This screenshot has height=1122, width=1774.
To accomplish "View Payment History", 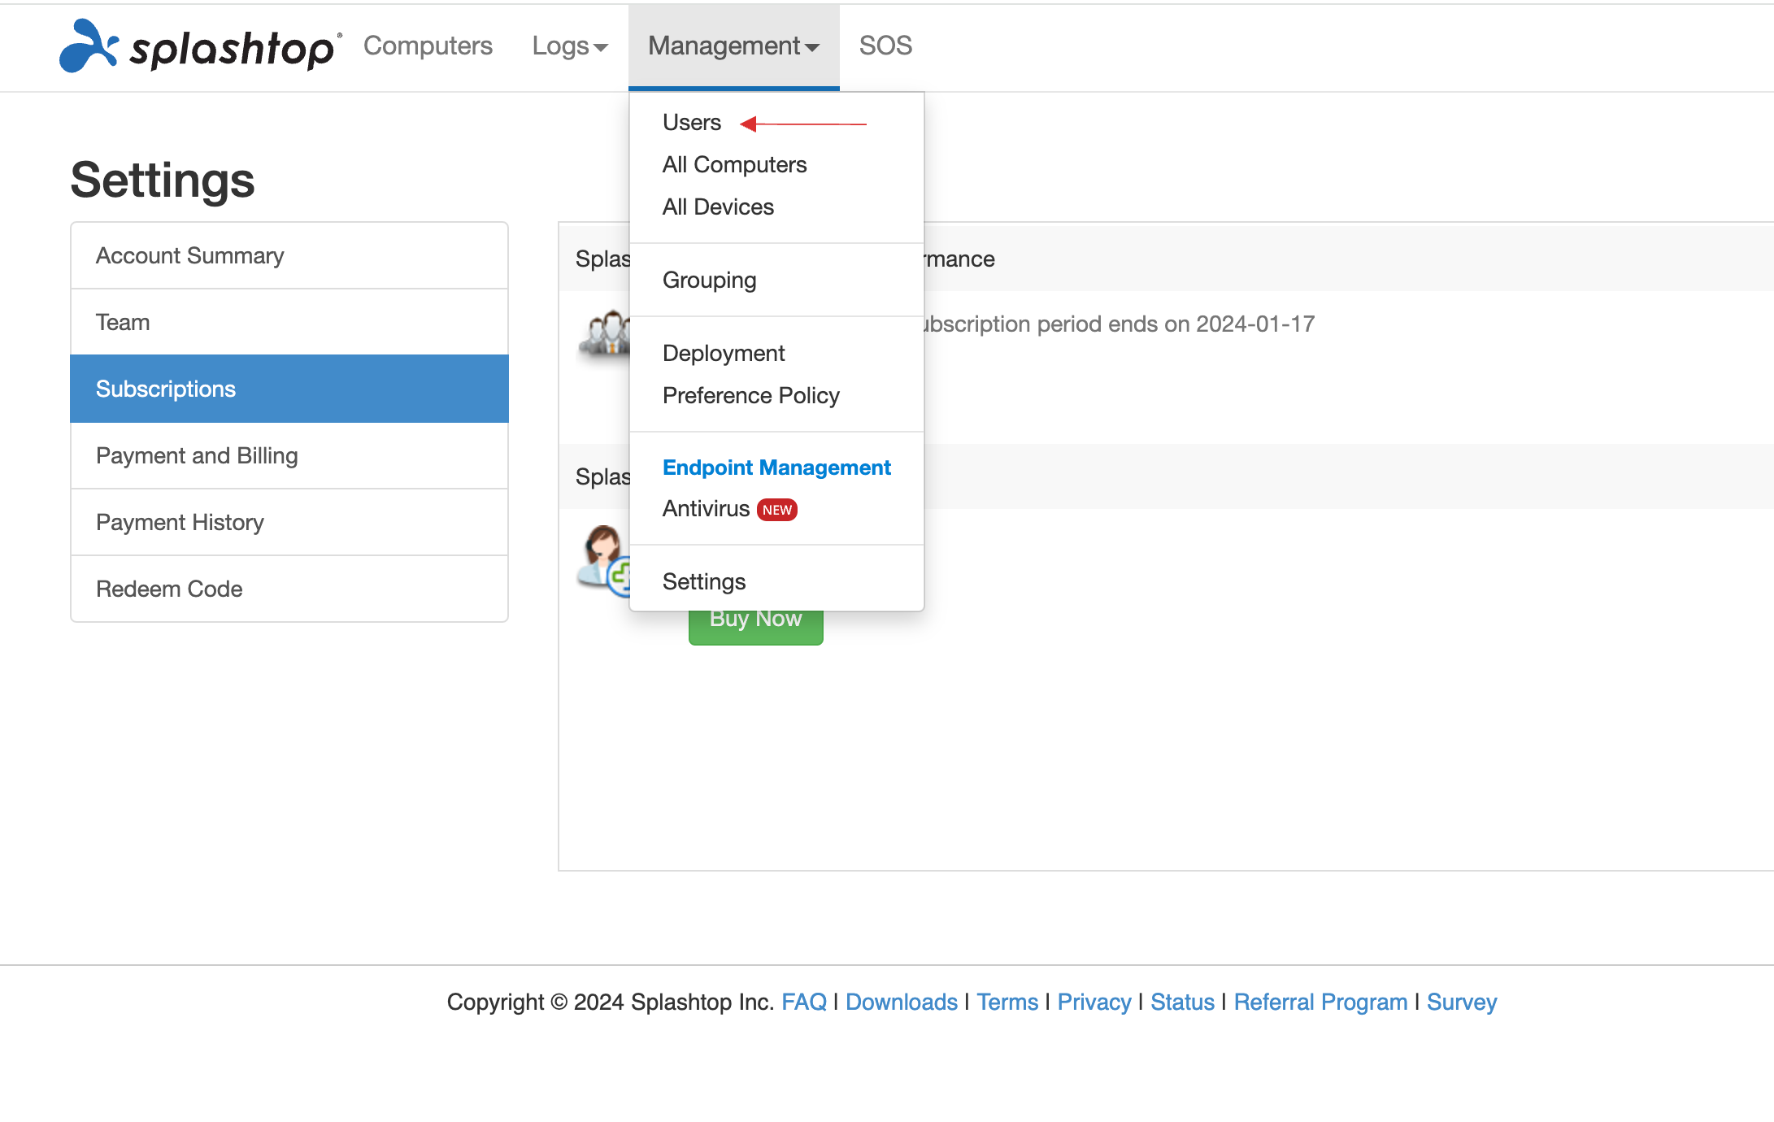I will [289, 522].
